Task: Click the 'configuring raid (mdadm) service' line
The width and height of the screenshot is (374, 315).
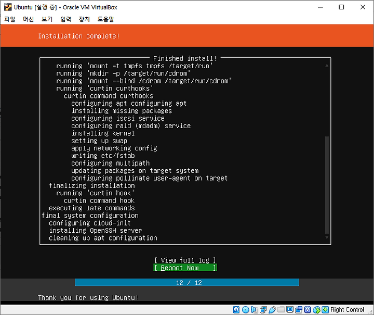Action: click(131, 126)
